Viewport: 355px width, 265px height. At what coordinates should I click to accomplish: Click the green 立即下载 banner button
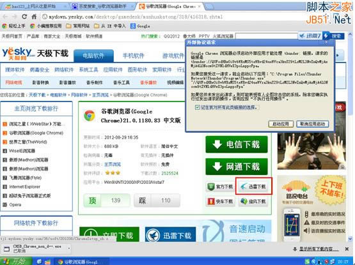(x=109, y=235)
